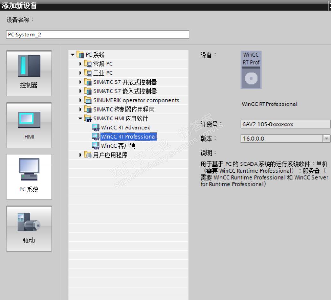Expand SIMATIC S7 开放式控制器 folder
Screen dimensions: 331x300
pos(80,82)
